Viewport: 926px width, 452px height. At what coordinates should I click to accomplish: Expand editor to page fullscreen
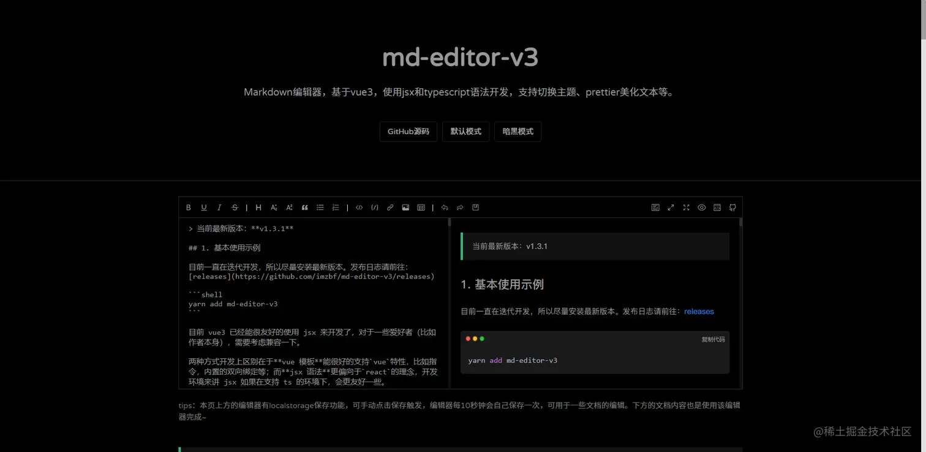click(x=671, y=208)
